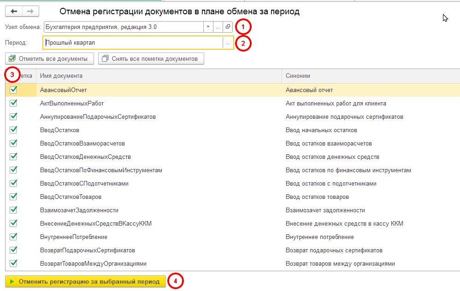Click Отметить все документы button
This screenshot has width=460, height=291.
tap(49, 58)
